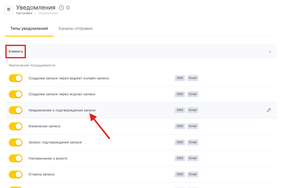The width and height of the screenshot is (282, 188).
Task: Toggle Создание записи через виджет онлайн-записи
Action: tap(15, 78)
